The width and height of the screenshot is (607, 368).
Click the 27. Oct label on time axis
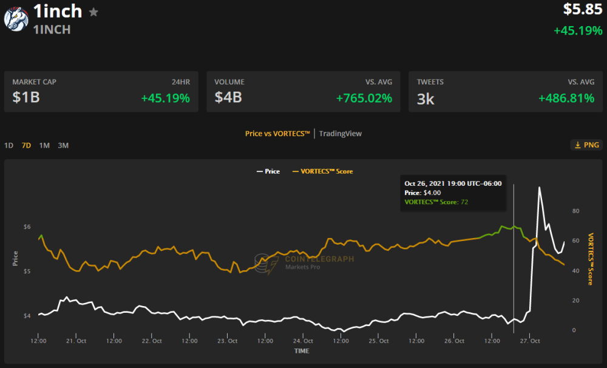pyautogui.click(x=529, y=341)
